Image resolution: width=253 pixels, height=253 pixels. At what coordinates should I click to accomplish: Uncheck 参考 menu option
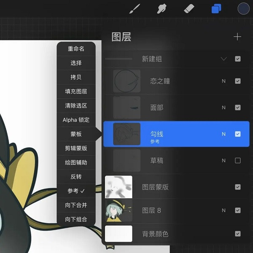[x=76, y=191]
